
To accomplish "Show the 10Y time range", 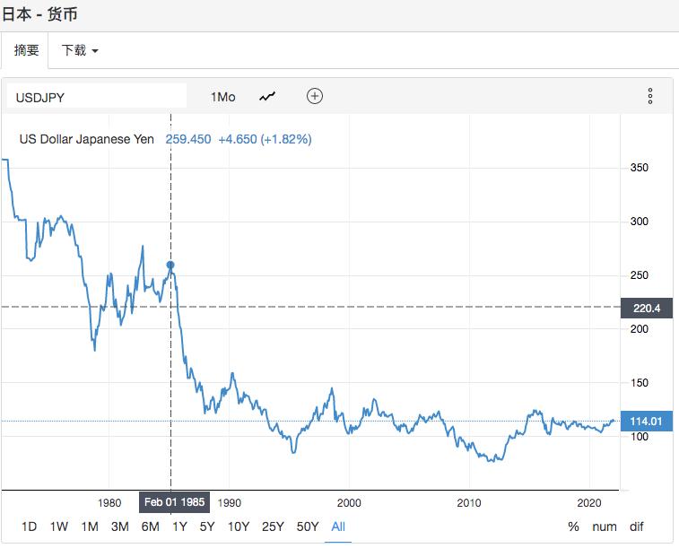I will [x=239, y=527].
